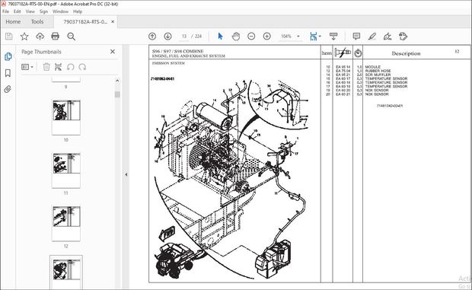Click the MODULE description row

point(373,67)
